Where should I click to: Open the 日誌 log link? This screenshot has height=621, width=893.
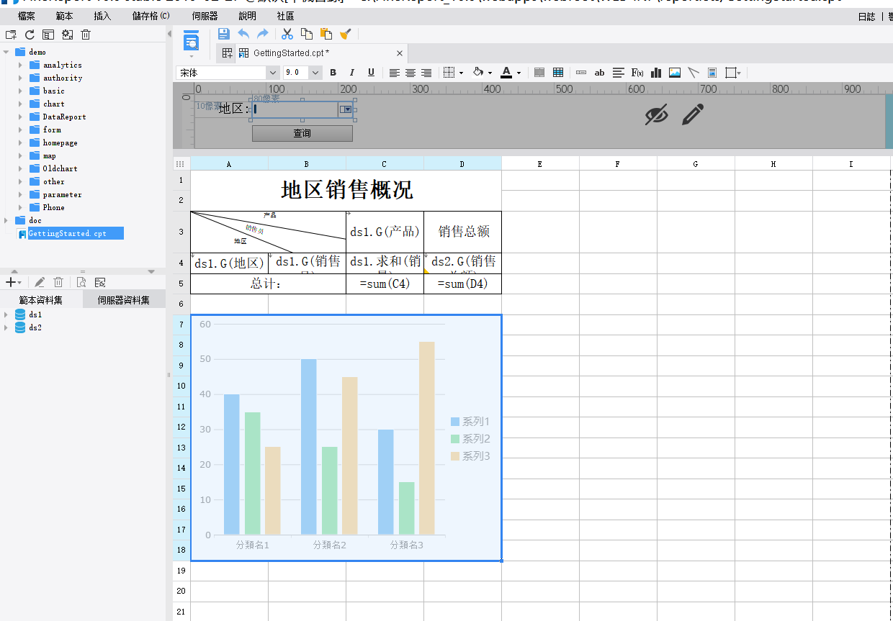867,17
